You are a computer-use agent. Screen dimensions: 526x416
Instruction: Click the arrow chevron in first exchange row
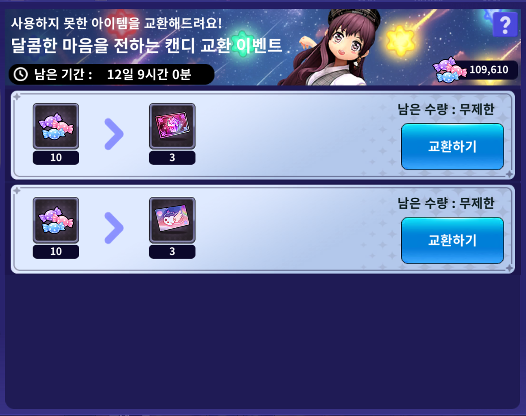tap(114, 134)
